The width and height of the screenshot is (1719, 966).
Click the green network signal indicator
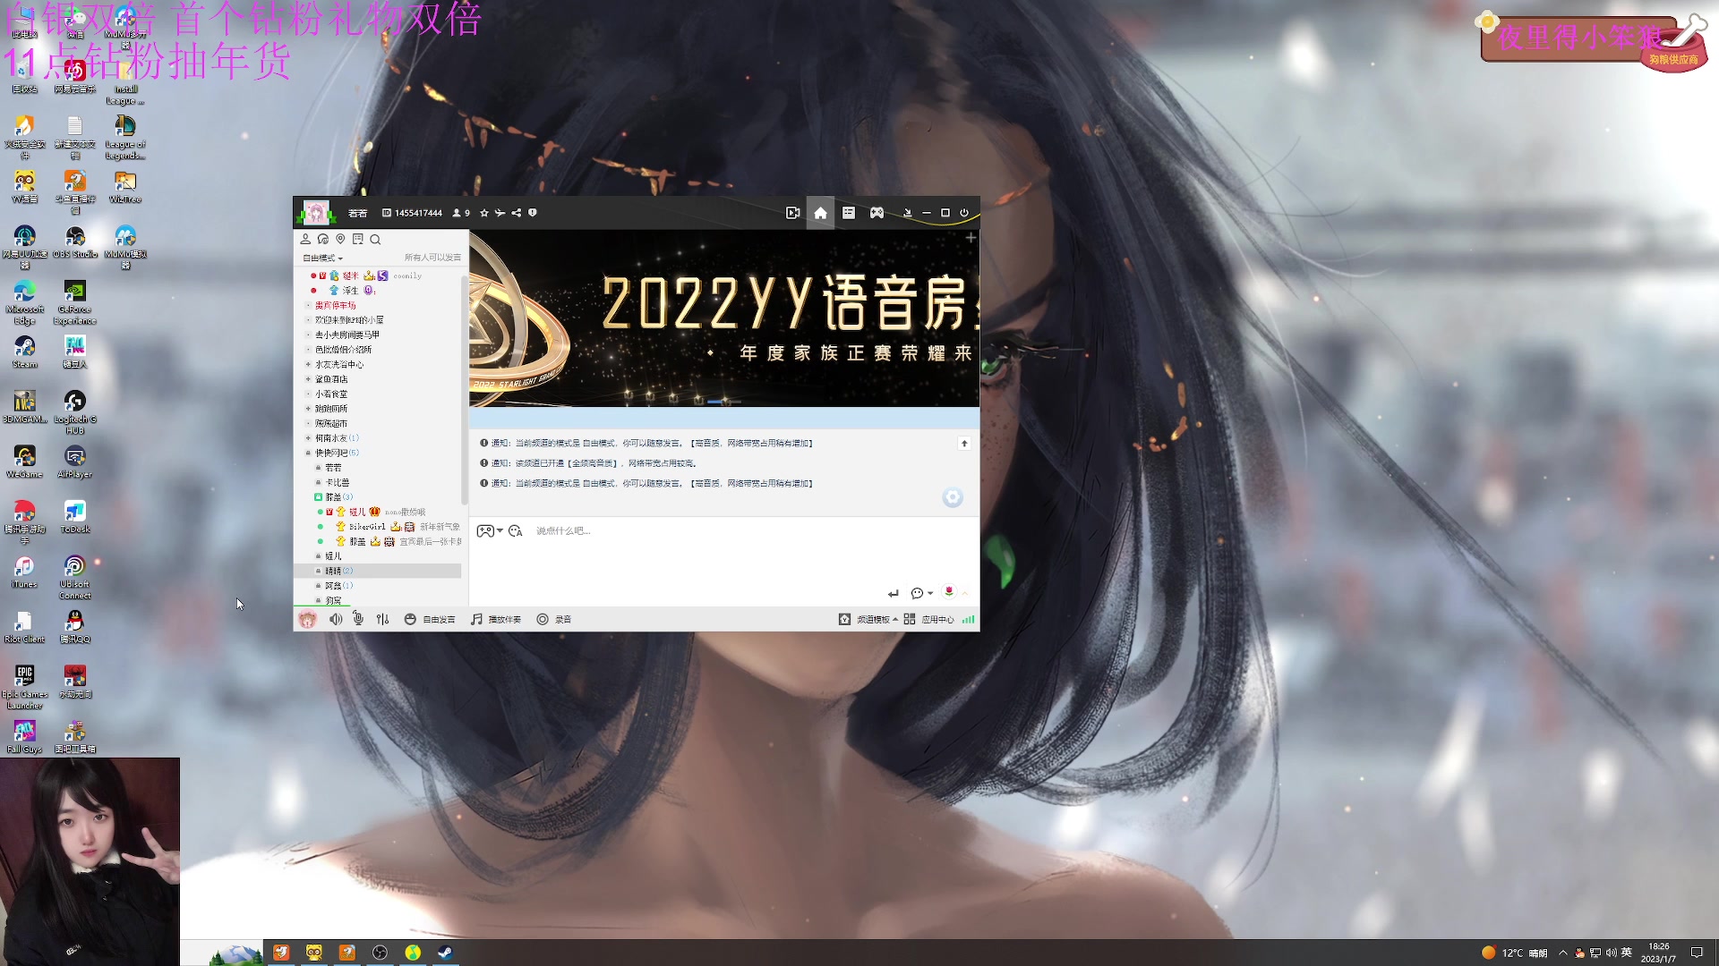(x=968, y=619)
